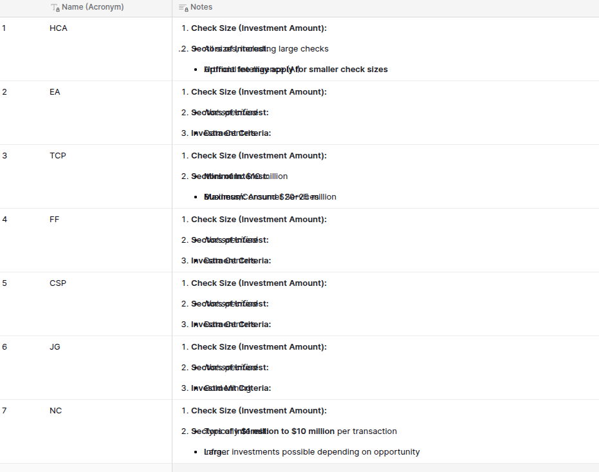Screen dimensions: 599x472
Task: Click the long-text field icon beside Notes
Action: 183,8
